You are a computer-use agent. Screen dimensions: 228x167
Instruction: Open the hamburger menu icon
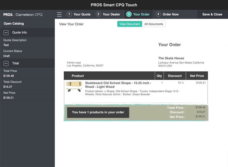[x=59, y=14]
